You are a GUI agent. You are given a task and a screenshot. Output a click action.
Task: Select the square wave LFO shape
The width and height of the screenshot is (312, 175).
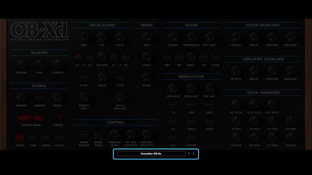[173, 122]
